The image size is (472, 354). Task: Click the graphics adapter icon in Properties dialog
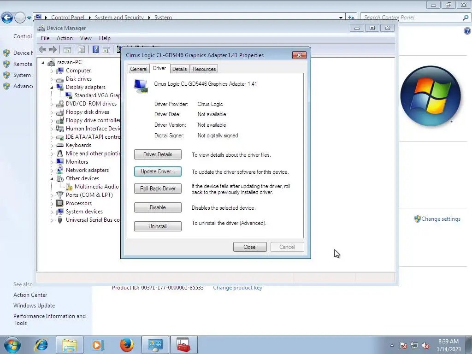click(141, 86)
